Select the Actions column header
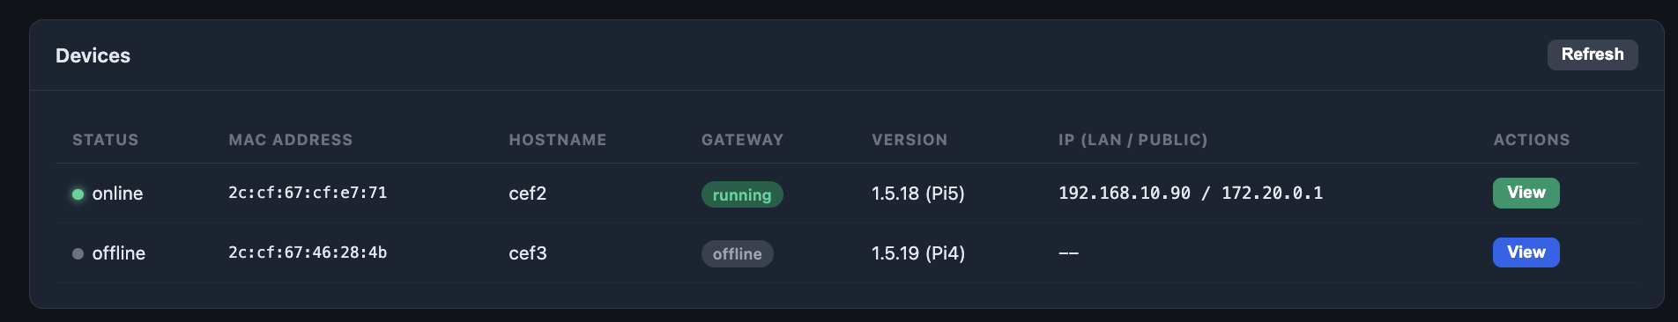This screenshot has height=322, width=1678. tap(1532, 140)
